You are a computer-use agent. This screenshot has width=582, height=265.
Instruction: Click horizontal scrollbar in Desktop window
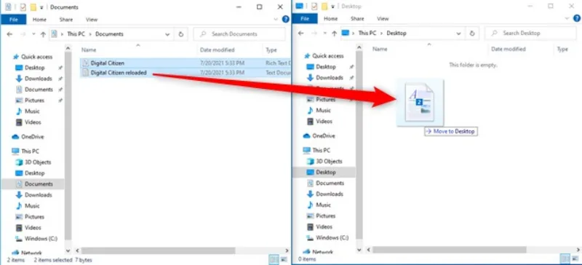pos(450,250)
